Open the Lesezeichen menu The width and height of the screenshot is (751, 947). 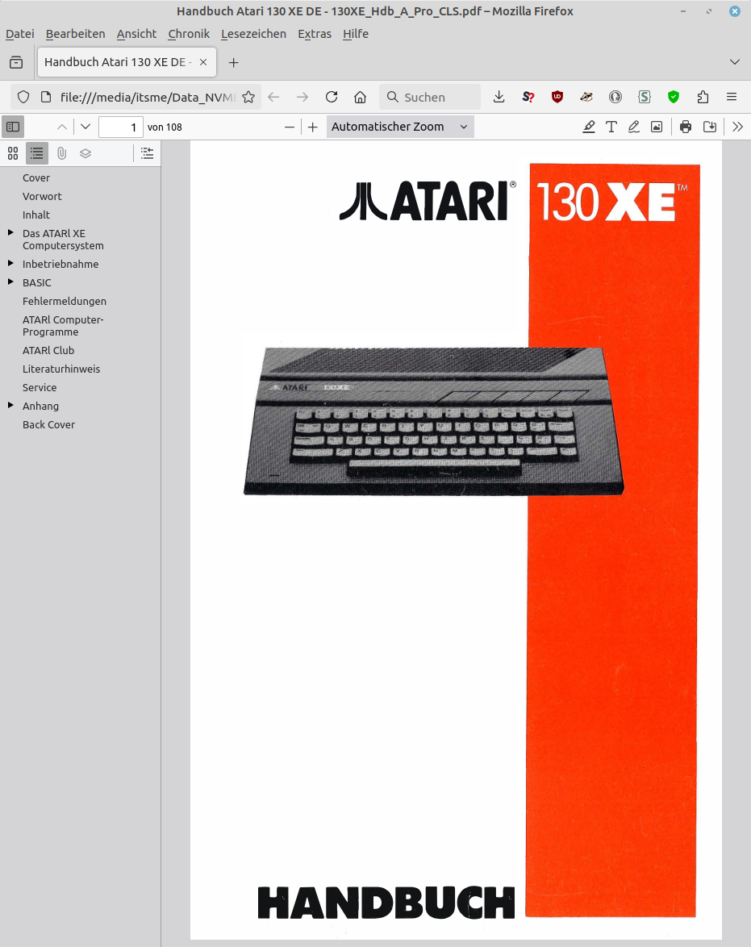pos(253,34)
